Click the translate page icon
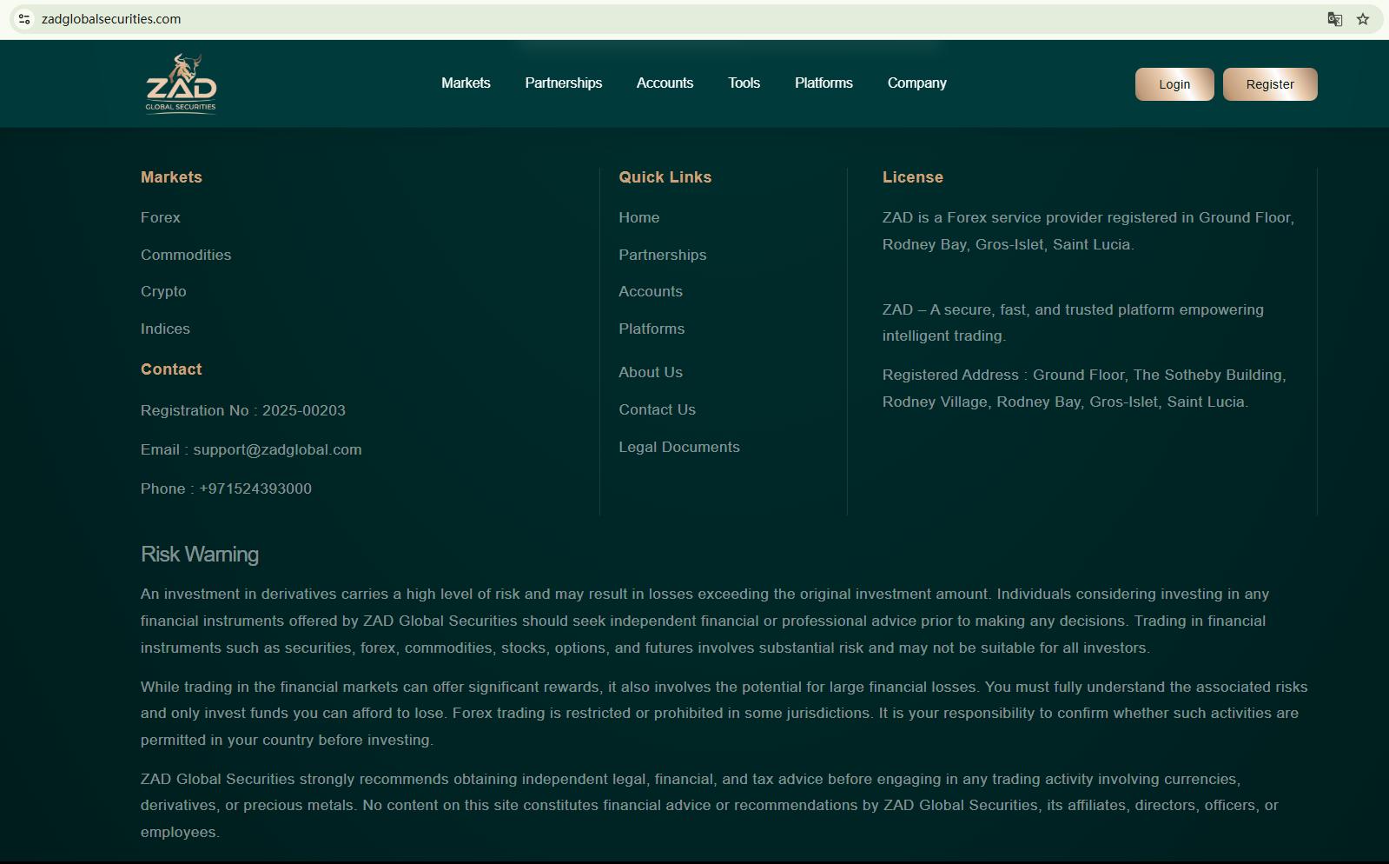1389x864 pixels. (1334, 19)
